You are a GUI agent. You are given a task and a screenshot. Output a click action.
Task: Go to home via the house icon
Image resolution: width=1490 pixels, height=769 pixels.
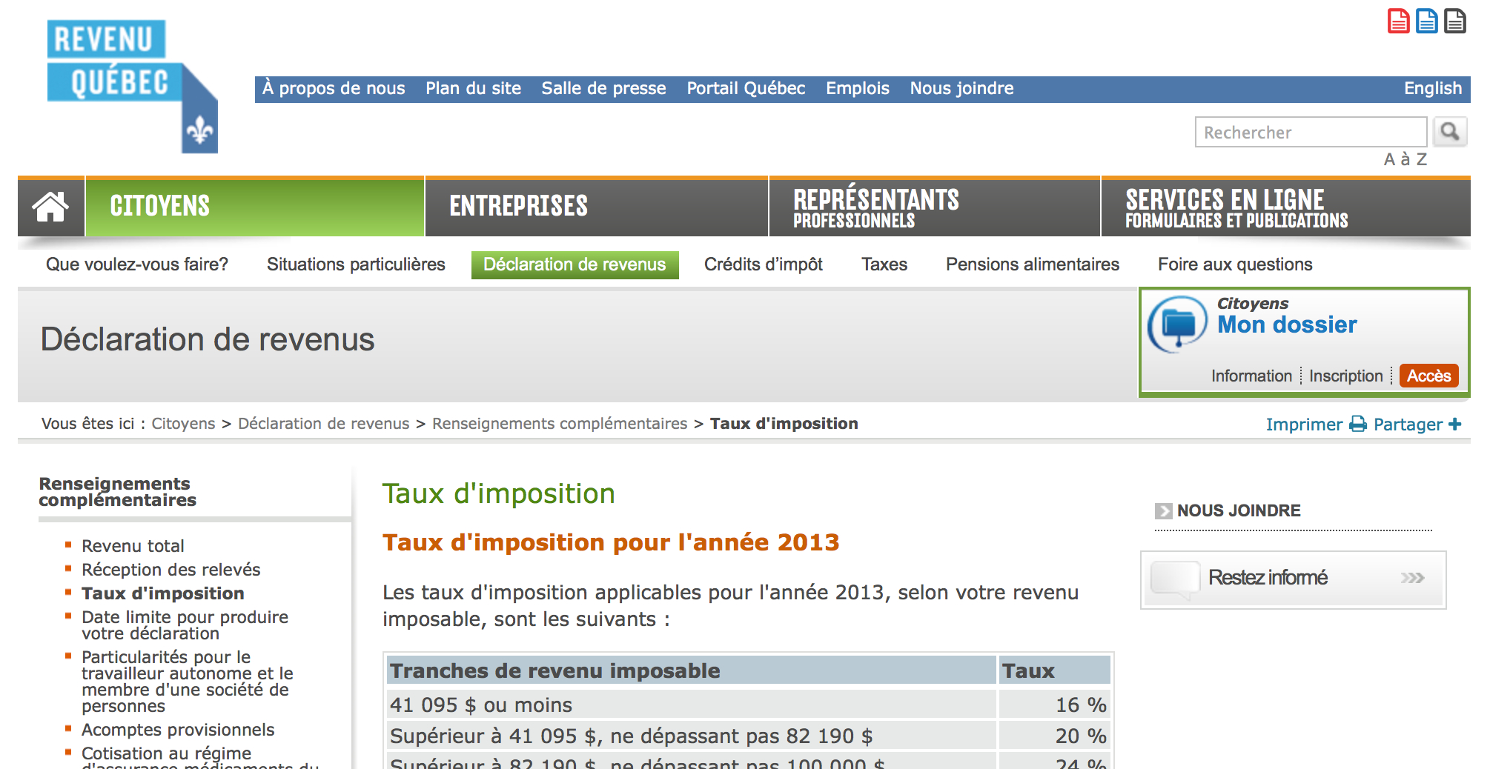[50, 207]
